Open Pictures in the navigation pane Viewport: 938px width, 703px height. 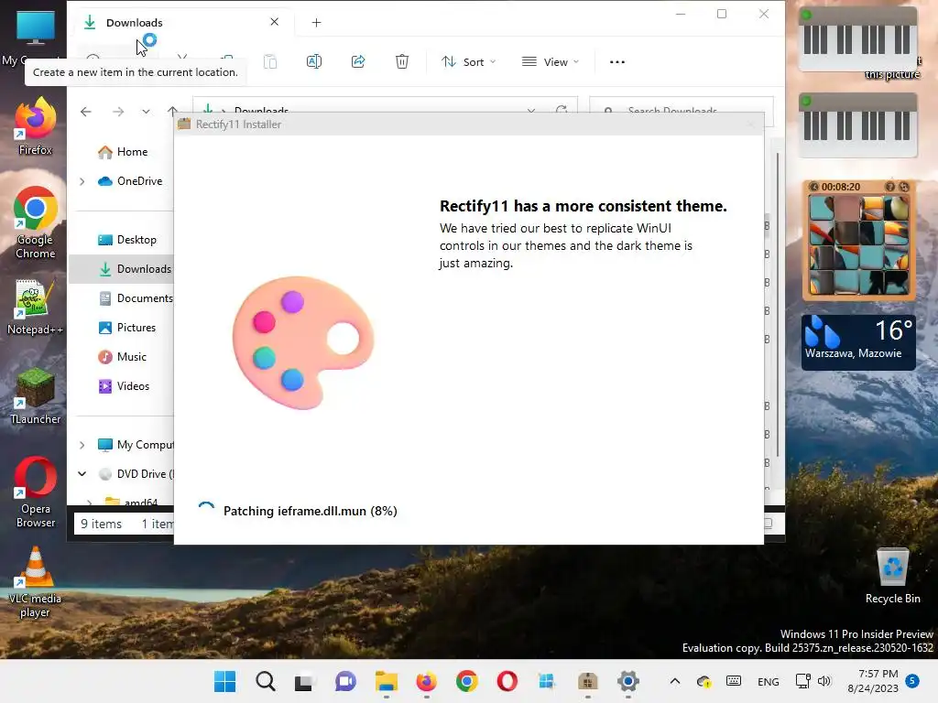(x=126, y=328)
